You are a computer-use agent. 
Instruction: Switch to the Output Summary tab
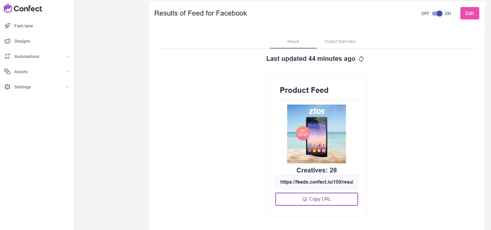coord(340,41)
